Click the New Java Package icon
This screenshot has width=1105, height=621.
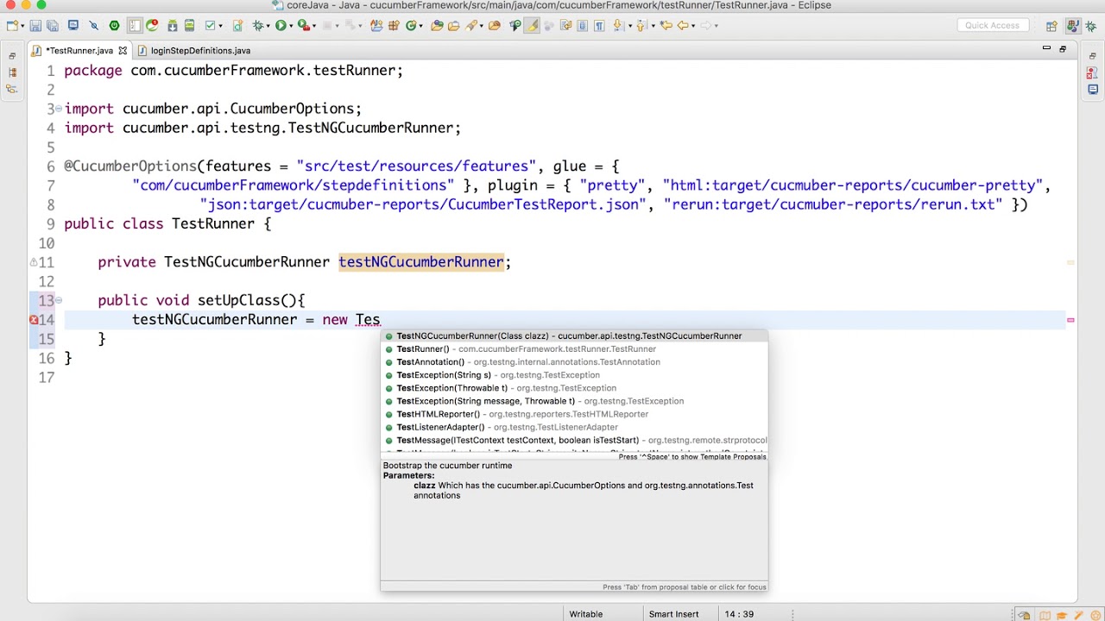point(393,26)
